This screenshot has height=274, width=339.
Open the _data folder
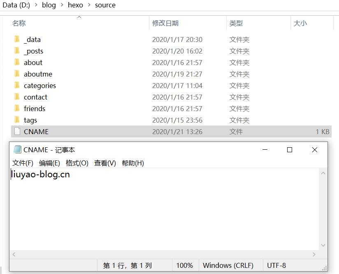(x=33, y=39)
